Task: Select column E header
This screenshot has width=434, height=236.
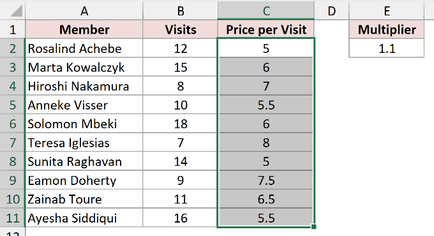Action: click(x=387, y=11)
